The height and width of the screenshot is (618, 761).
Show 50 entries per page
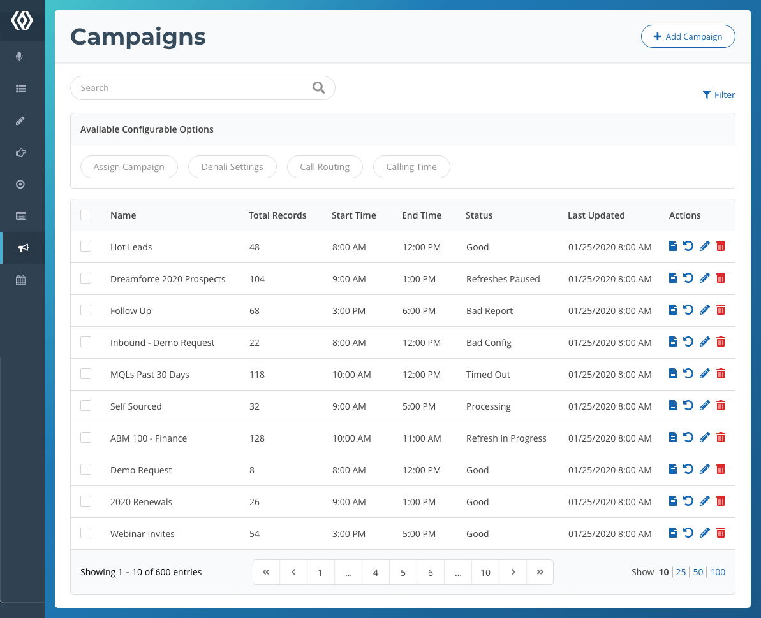click(698, 572)
